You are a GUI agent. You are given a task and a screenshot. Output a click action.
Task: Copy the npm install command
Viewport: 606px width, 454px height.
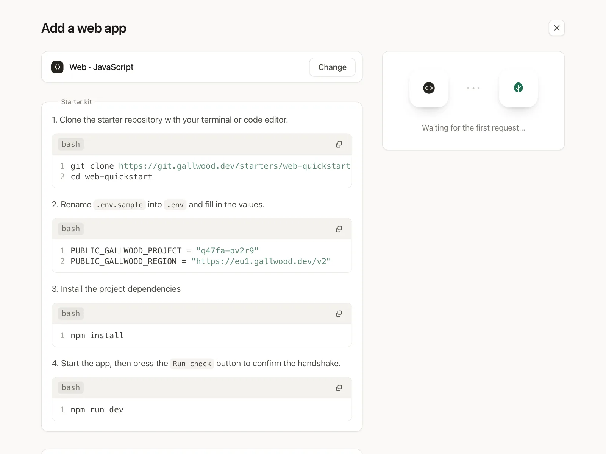(339, 314)
